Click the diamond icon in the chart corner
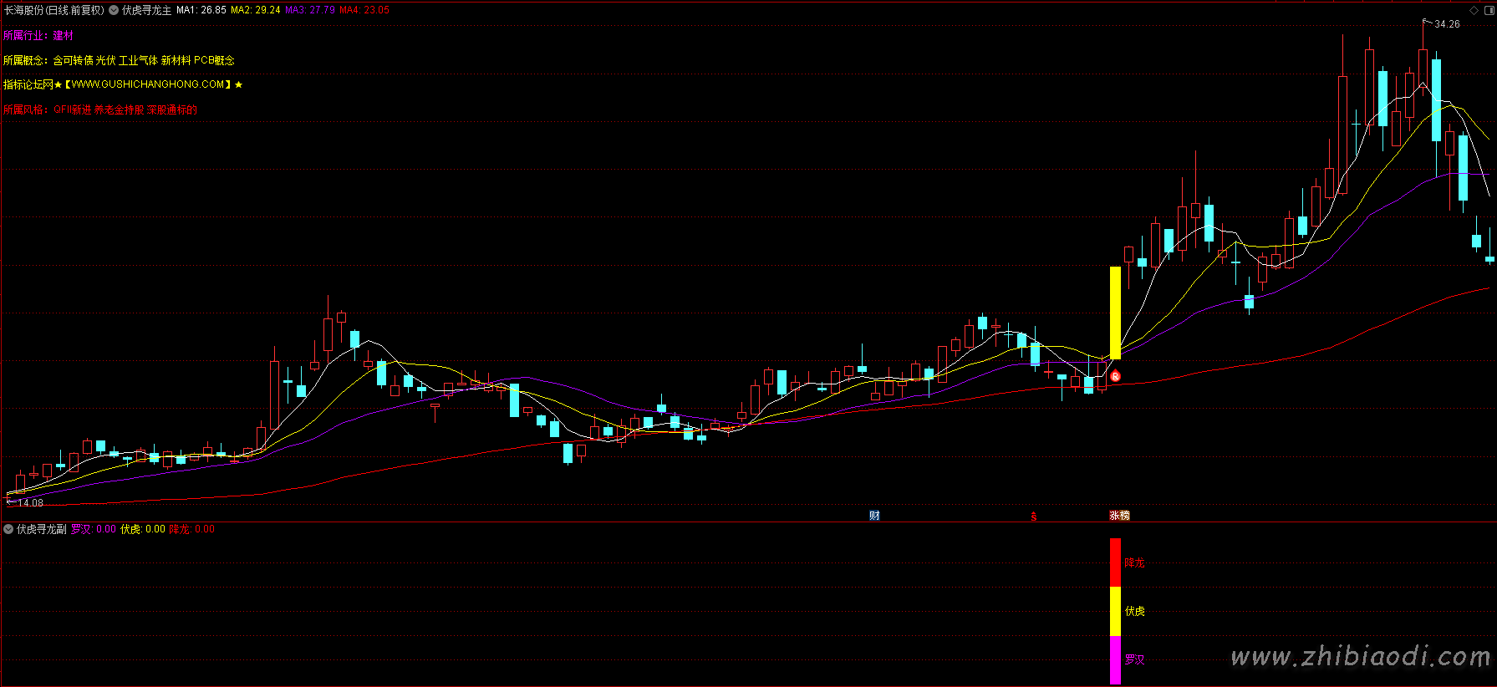Screen dimensions: 1497x687 coord(1474,10)
